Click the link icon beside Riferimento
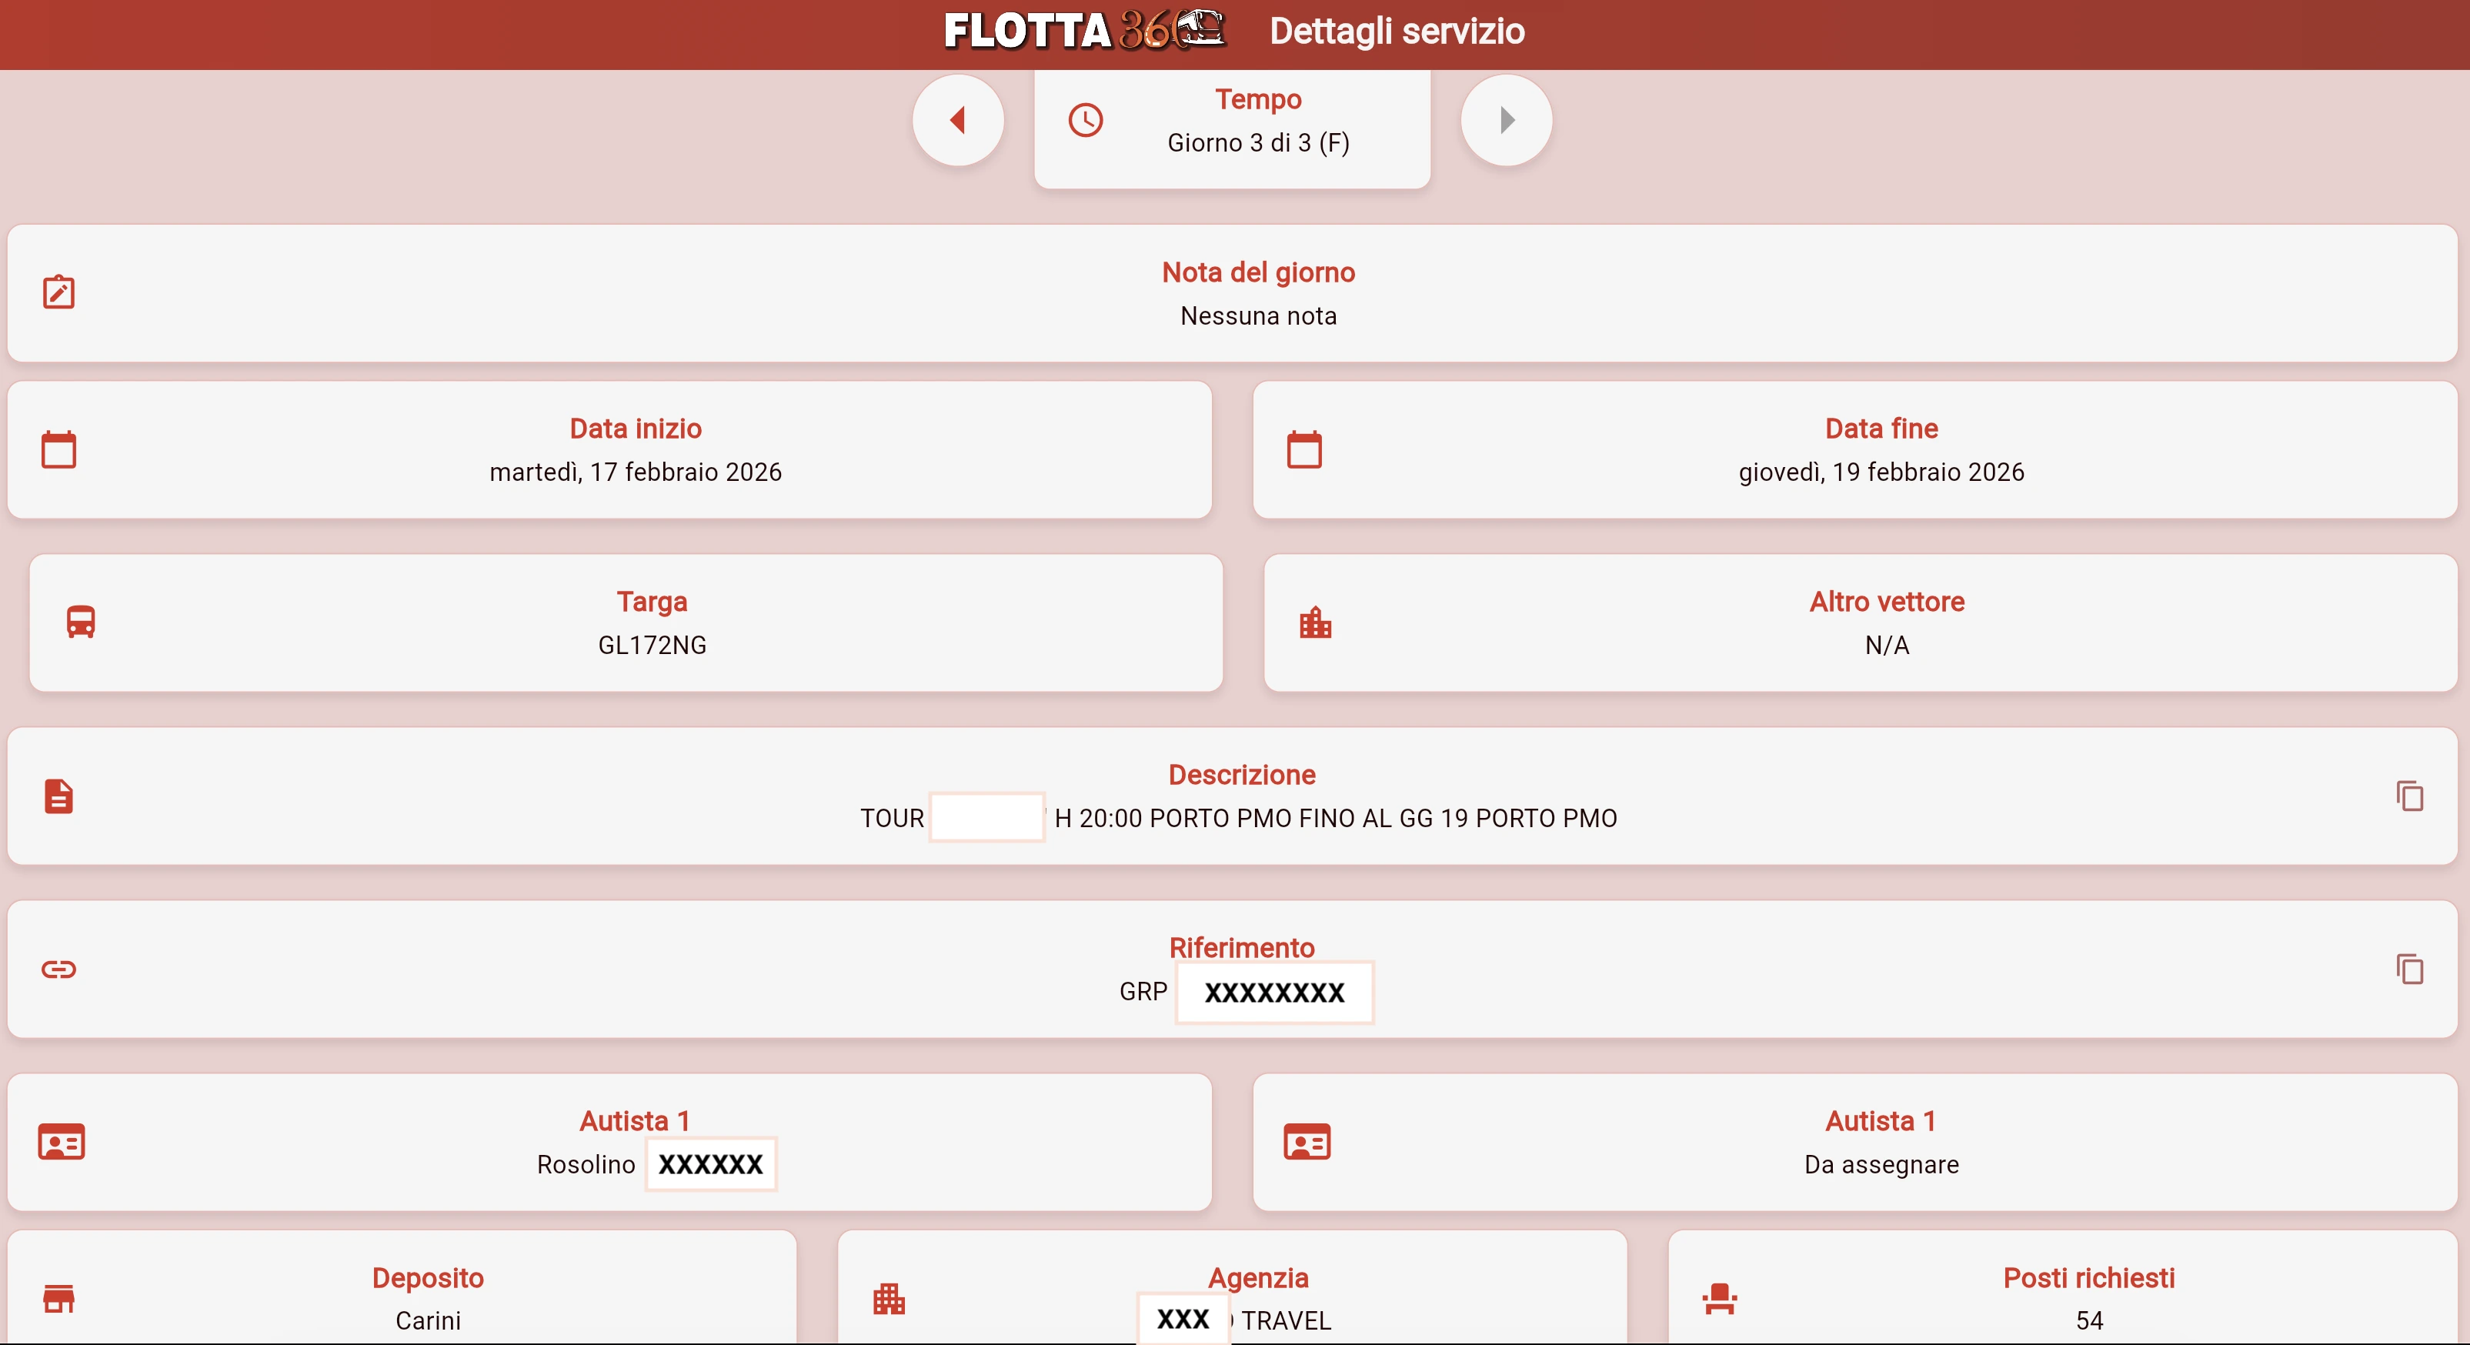2470x1345 pixels. 59,968
